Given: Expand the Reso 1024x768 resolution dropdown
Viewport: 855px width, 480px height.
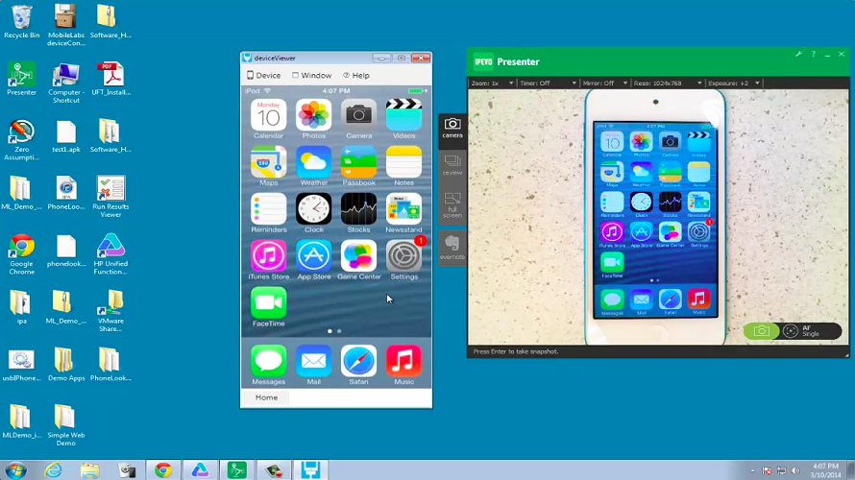Looking at the screenshot, I should (x=667, y=84).
